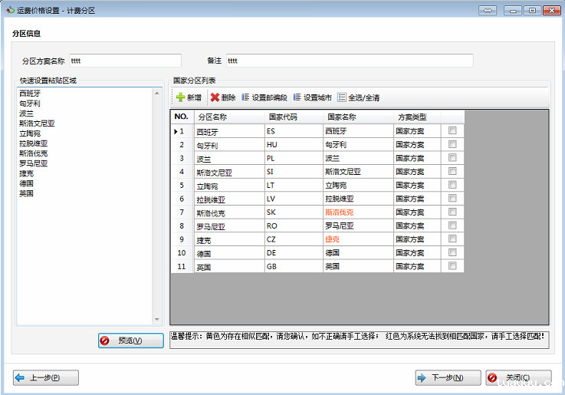Click the 方案类型 column header
The image size is (565, 395).
[x=417, y=117]
